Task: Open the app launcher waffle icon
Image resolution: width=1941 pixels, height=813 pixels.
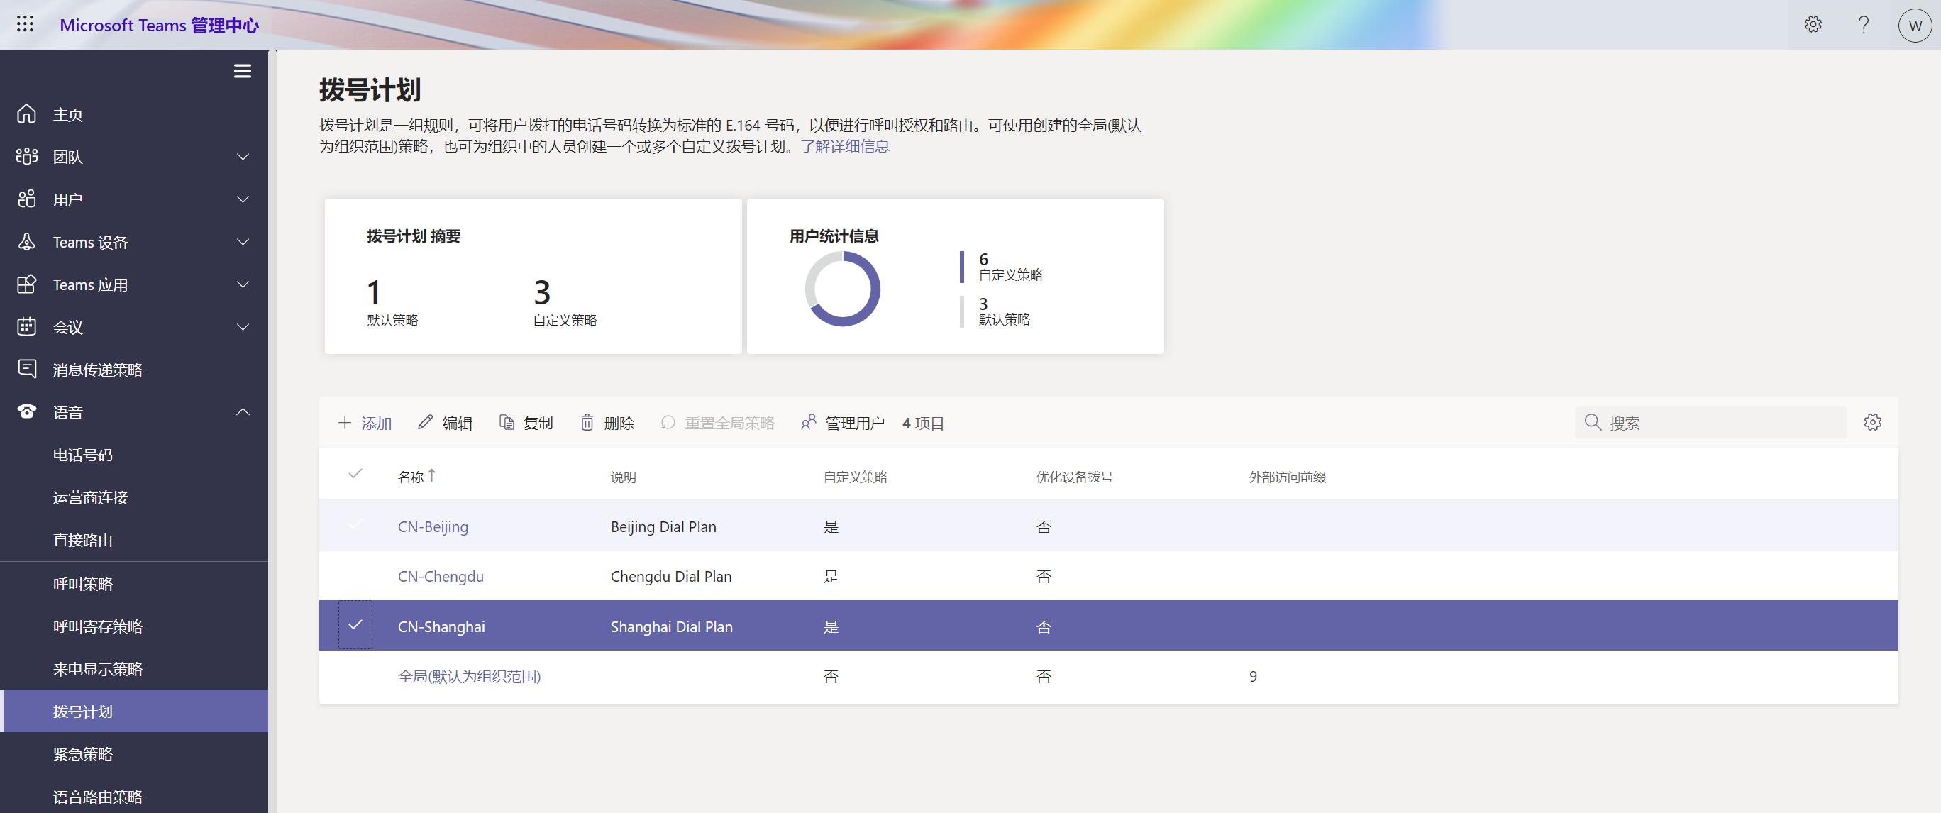Action: (25, 24)
